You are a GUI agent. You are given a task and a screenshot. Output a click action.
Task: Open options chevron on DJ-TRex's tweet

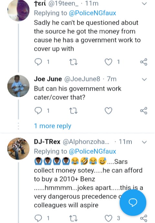[144, 142]
